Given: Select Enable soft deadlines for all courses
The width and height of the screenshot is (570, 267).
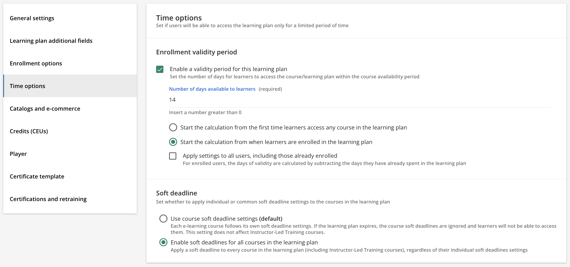Looking at the screenshot, I should click(x=163, y=243).
